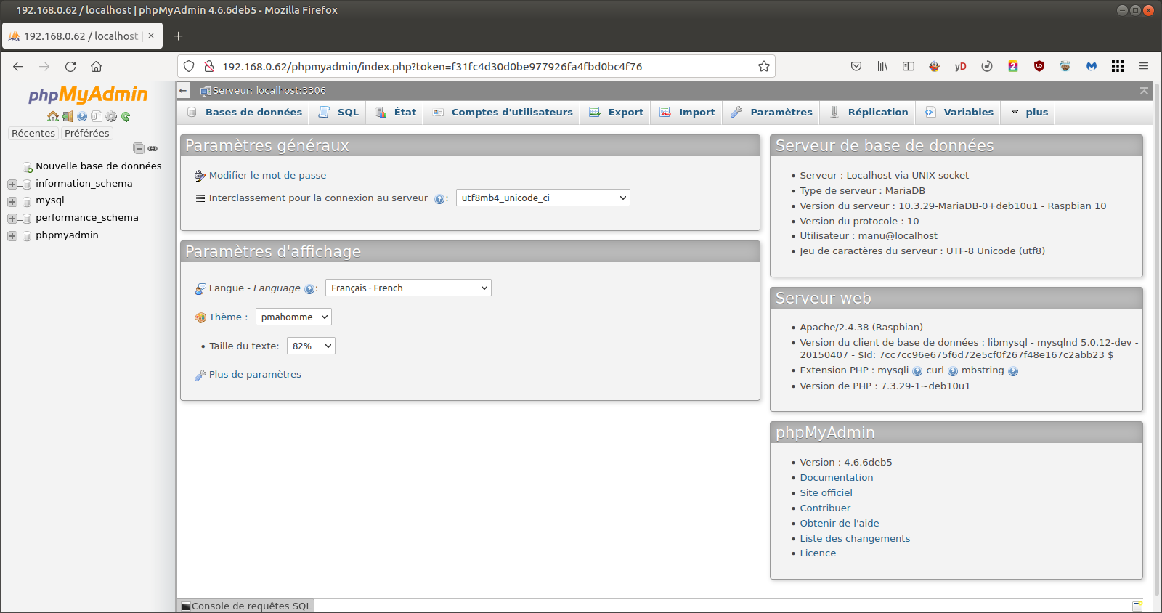The height and width of the screenshot is (613, 1162).
Task: Click the tracking protection shield in address bar
Action: click(189, 66)
